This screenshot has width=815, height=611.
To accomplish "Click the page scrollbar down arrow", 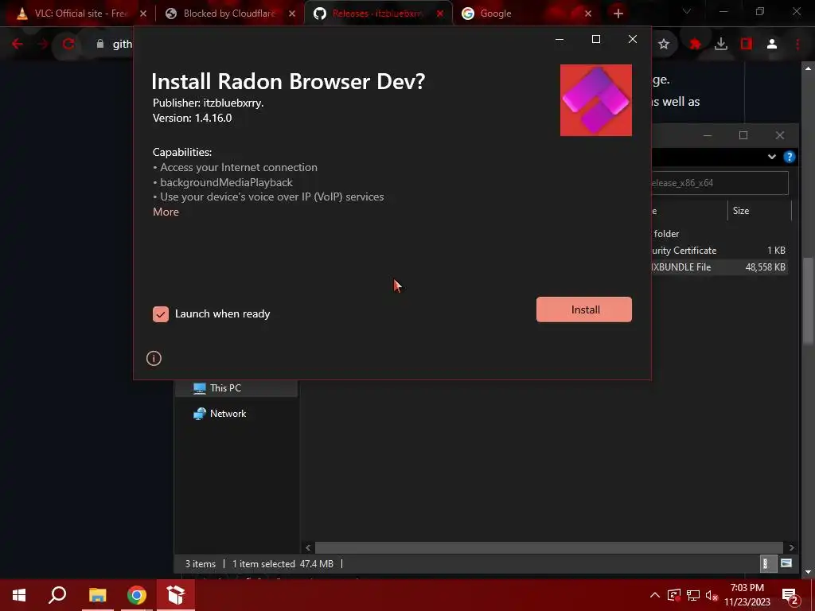I will [x=808, y=572].
